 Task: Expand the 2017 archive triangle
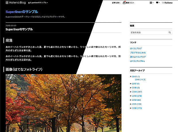tap(131, 84)
